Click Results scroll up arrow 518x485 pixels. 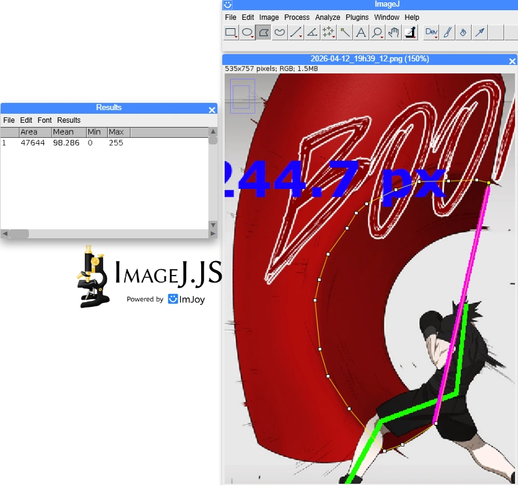pos(213,131)
